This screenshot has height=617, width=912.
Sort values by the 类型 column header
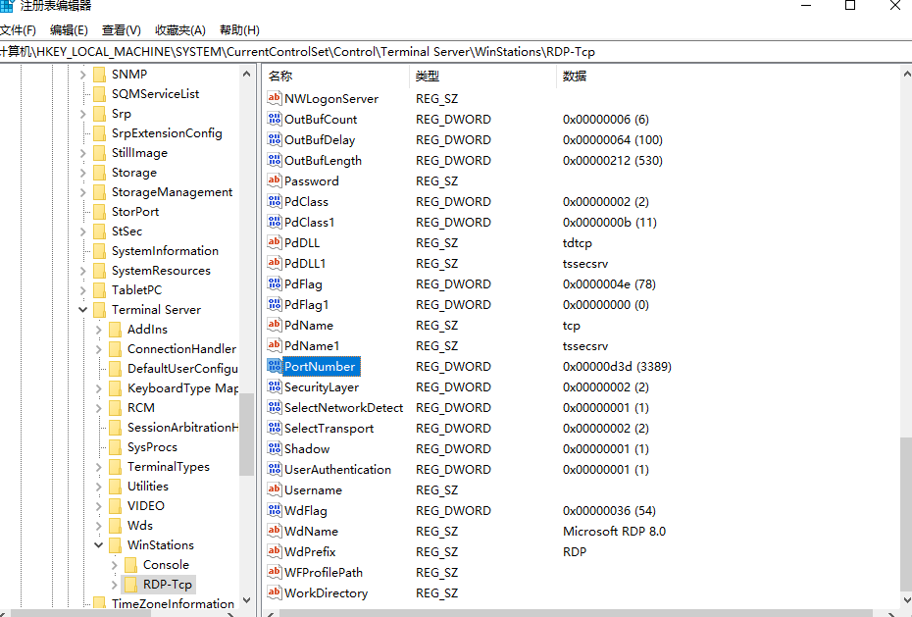click(482, 76)
